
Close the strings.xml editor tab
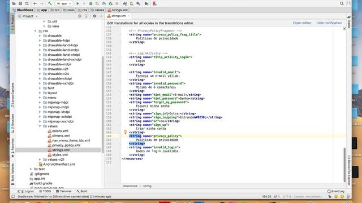129,16
